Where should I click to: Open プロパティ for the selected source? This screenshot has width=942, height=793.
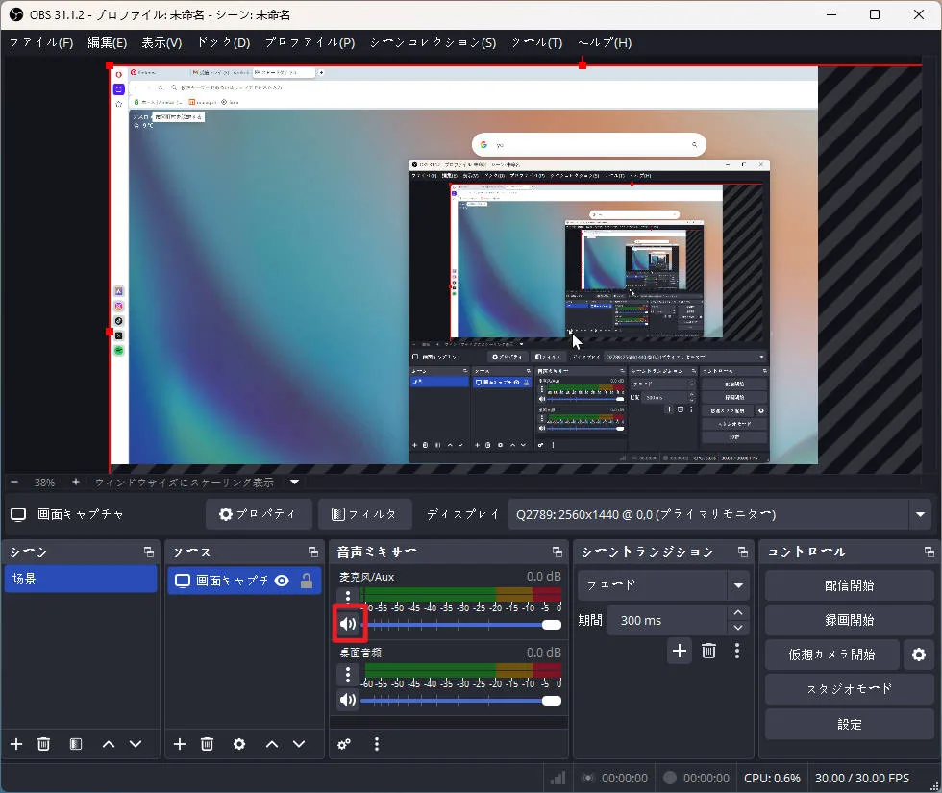click(x=259, y=514)
